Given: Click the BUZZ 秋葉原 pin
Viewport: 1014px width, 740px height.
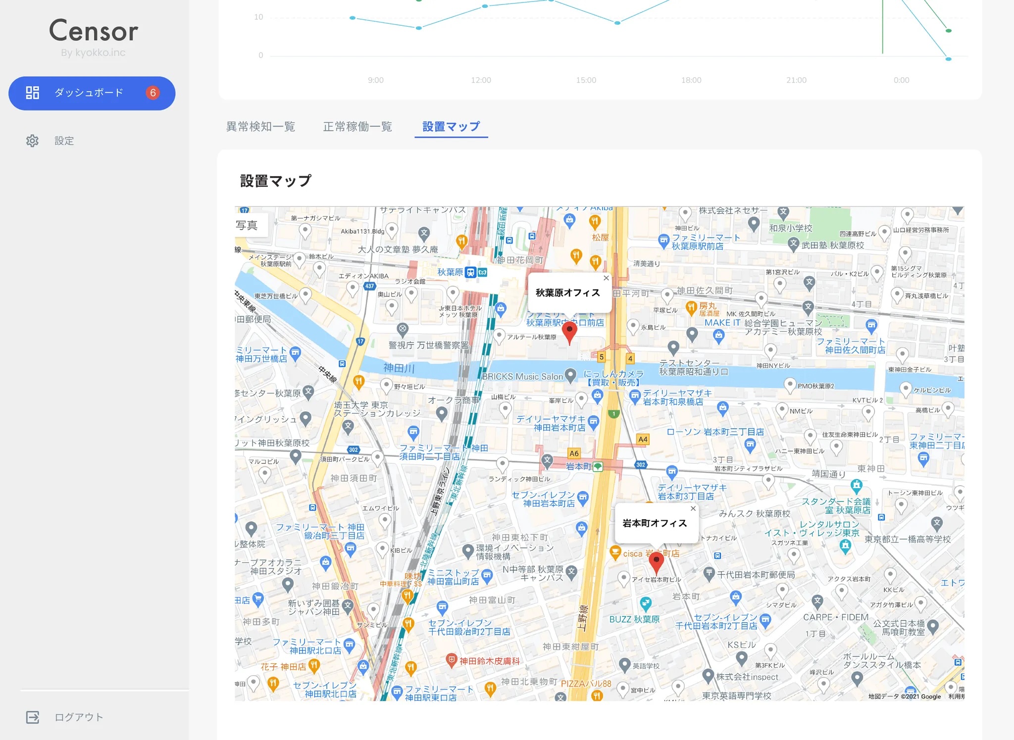Looking at the screenshot, I should [x=645, y=604].
